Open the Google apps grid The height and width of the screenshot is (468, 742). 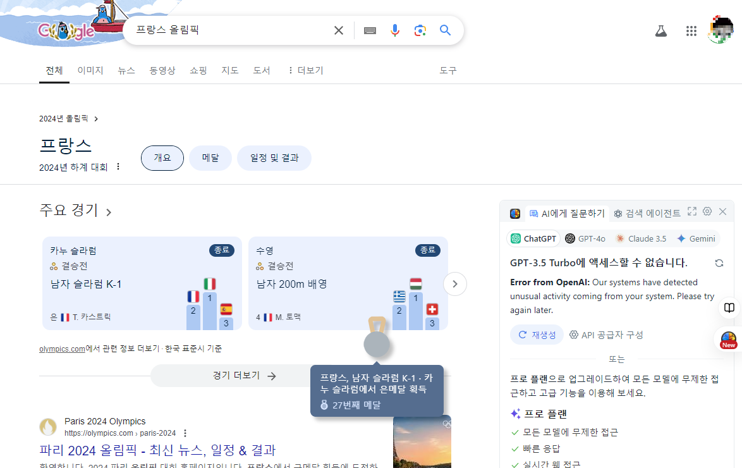(x=691, y=31)
